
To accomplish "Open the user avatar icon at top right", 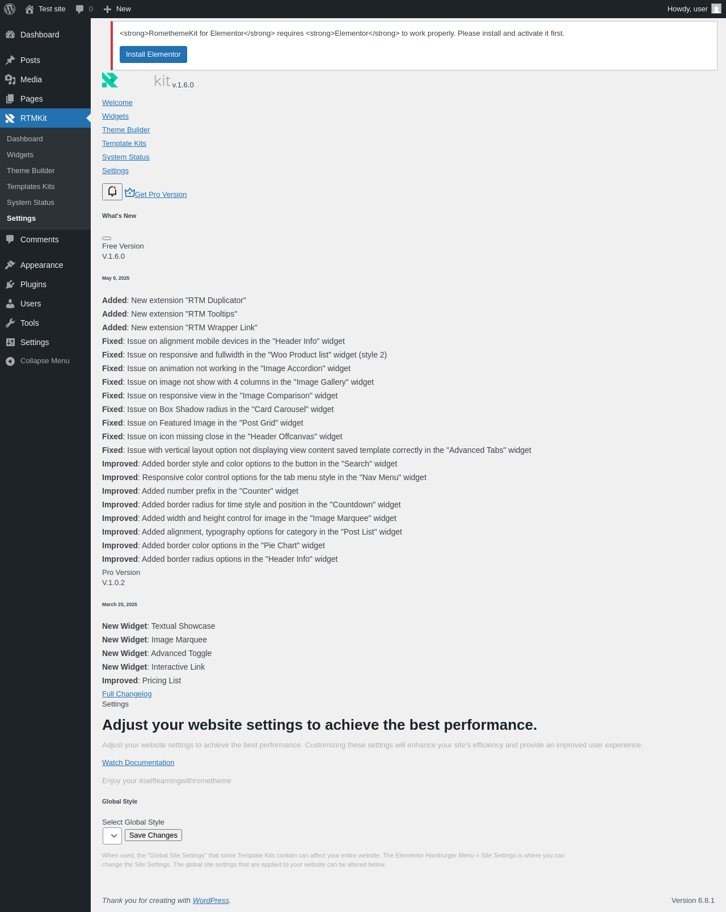I will (716, 9).
